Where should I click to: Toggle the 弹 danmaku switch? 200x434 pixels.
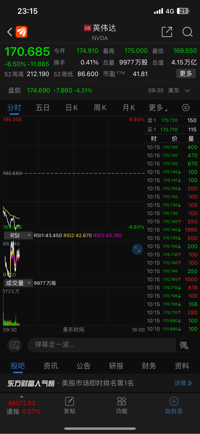tap(184, 345)
